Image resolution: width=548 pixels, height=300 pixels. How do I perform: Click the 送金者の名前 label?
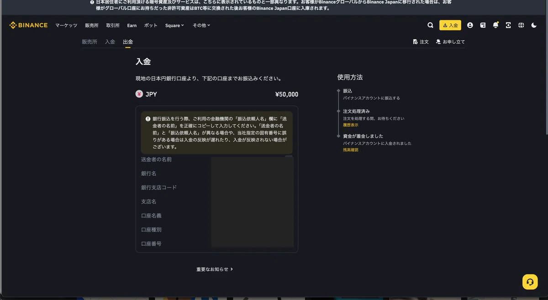(x=157, y=159)
